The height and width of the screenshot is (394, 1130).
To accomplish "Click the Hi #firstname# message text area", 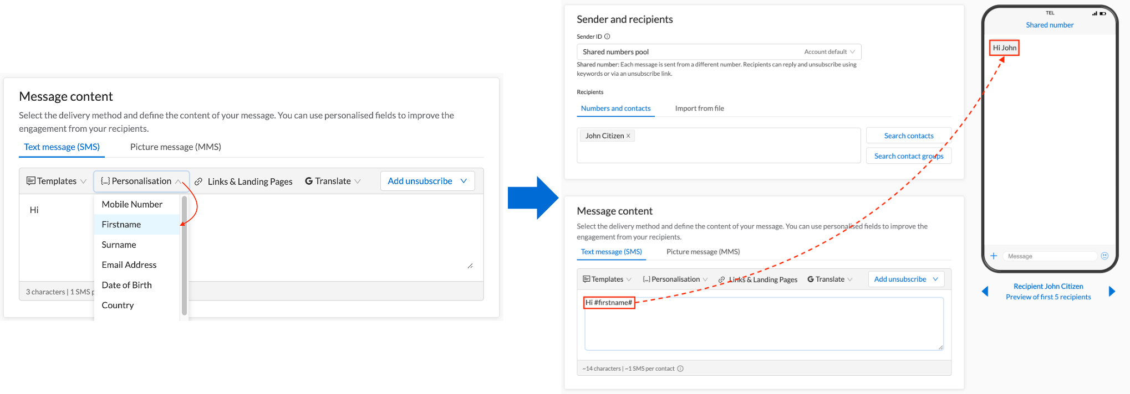I will [x=764, y=324].
